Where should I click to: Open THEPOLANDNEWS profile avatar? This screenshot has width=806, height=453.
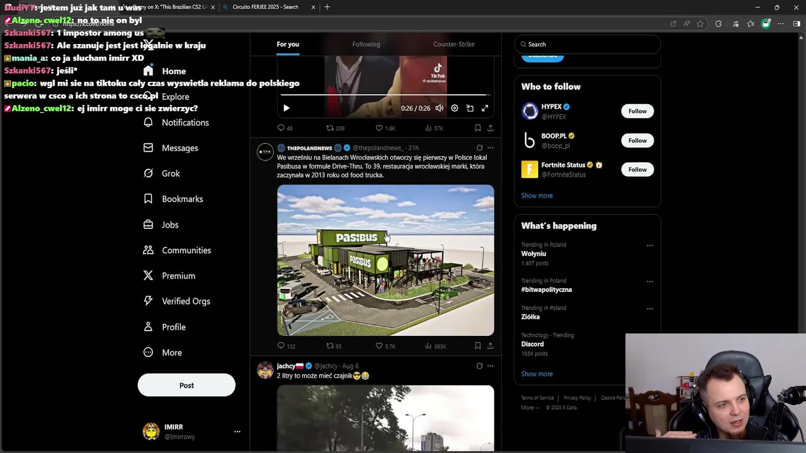[x=265, y=152]
